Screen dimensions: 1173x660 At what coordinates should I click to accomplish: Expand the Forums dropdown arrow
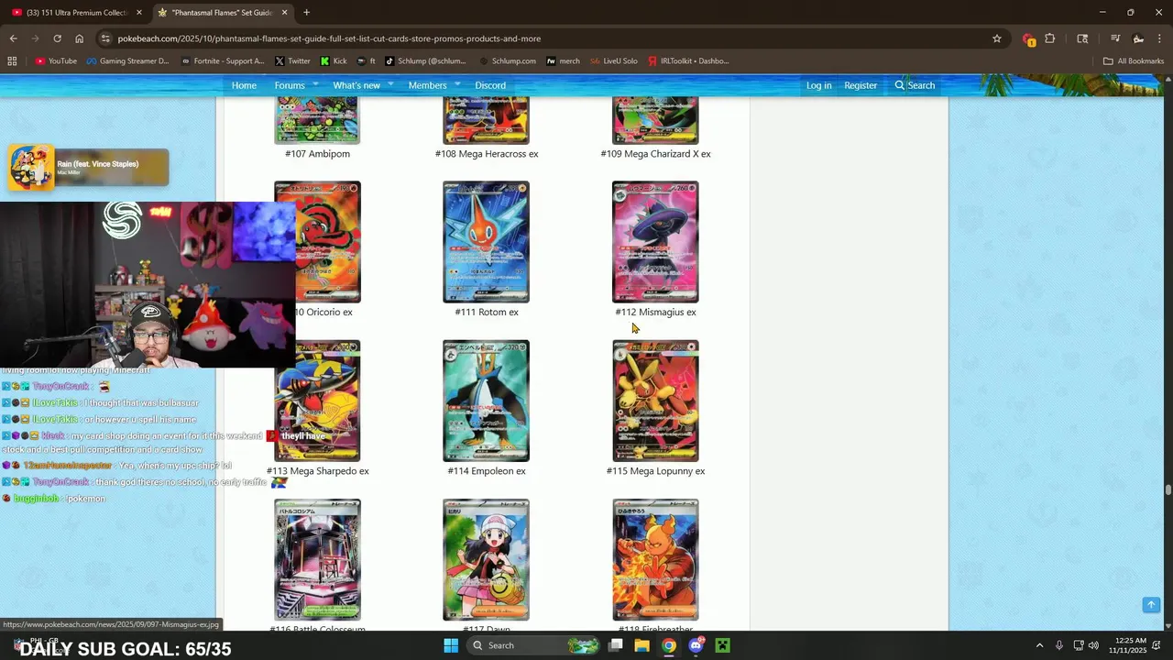coord(313,83)
